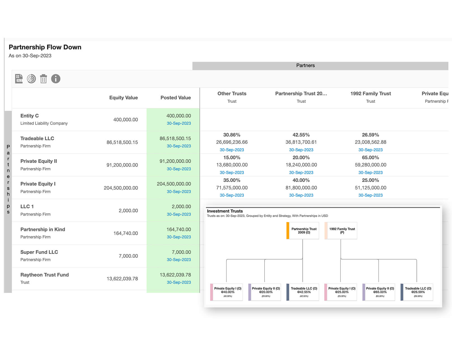This screenshot has width=452, height=345.
Task: Select the Partnership Trust 2009 node in chart
Action: point(304,230)
